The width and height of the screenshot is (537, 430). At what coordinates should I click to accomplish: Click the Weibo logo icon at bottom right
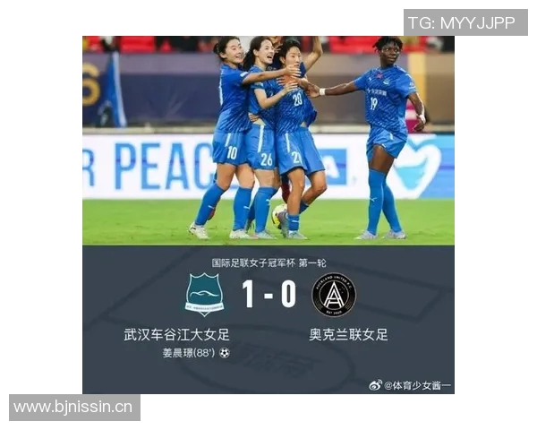376,385
